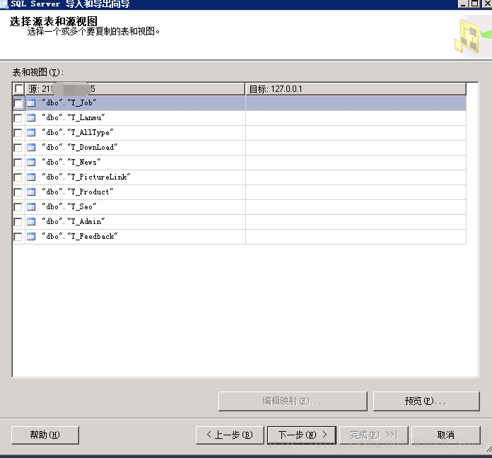Click the table icon beside T_Lanmu
This screenshot has height=458, width=492.
click(x=31, y=118)
